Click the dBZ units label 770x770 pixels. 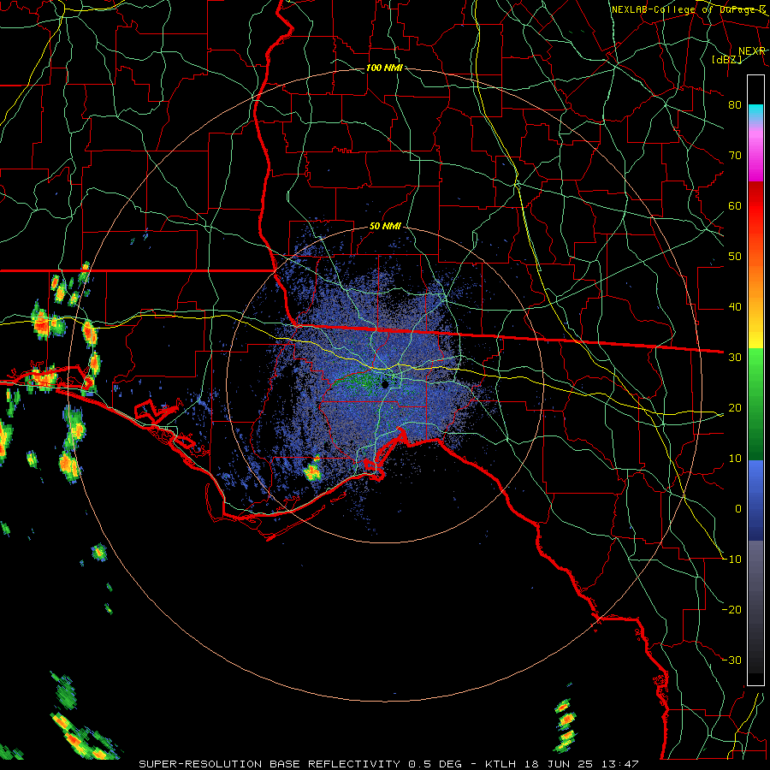[x=726, y=59]
